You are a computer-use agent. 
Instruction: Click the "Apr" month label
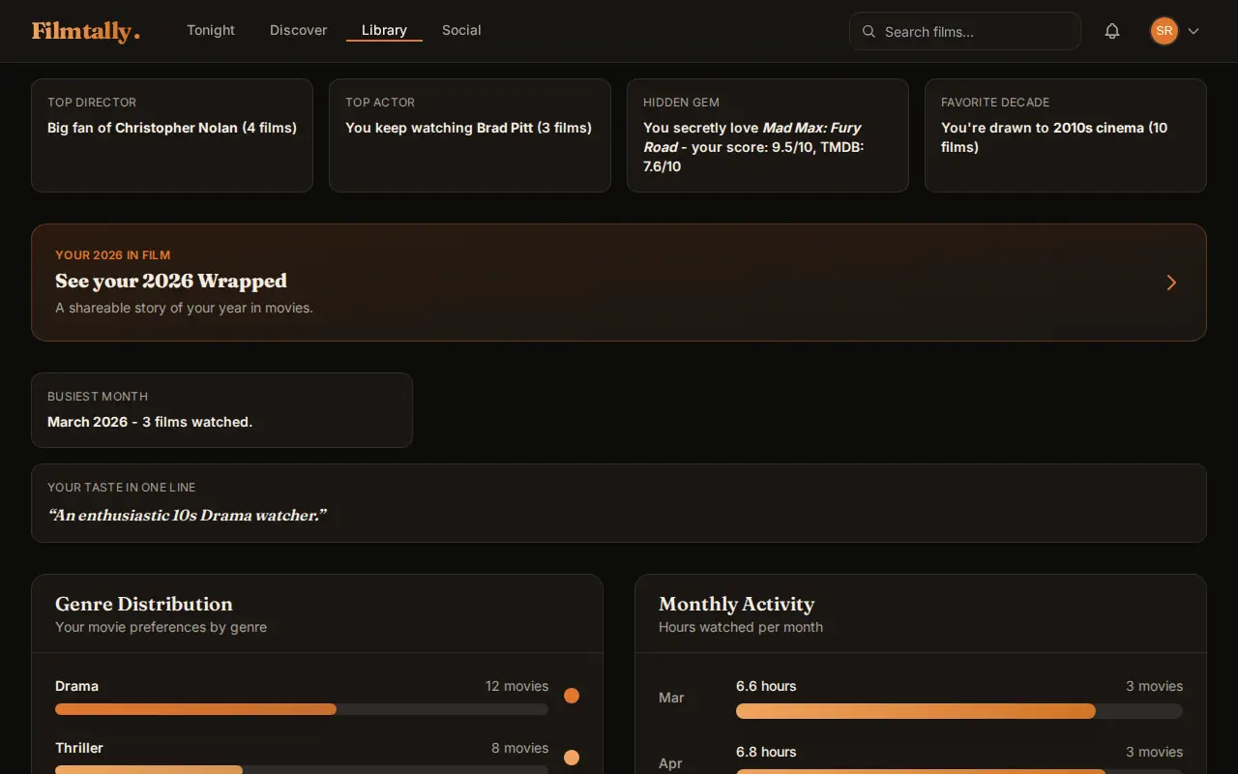click(670, 763)
